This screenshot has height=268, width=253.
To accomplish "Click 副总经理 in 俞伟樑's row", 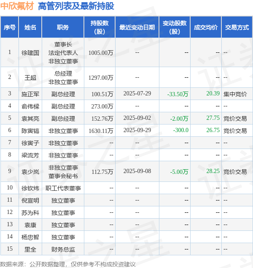I will [x=63, y=106].
